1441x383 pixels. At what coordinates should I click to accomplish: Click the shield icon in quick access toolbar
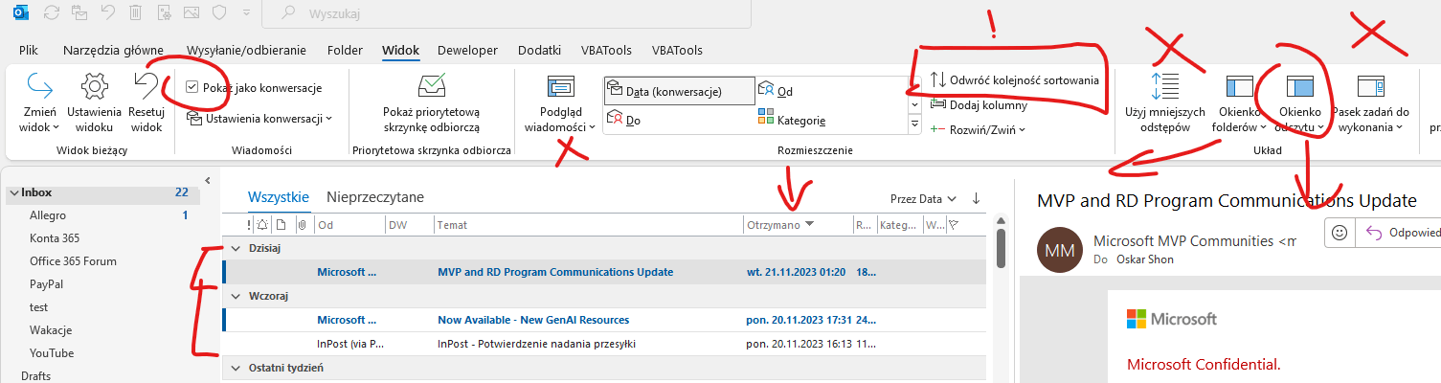pos(219,13)
